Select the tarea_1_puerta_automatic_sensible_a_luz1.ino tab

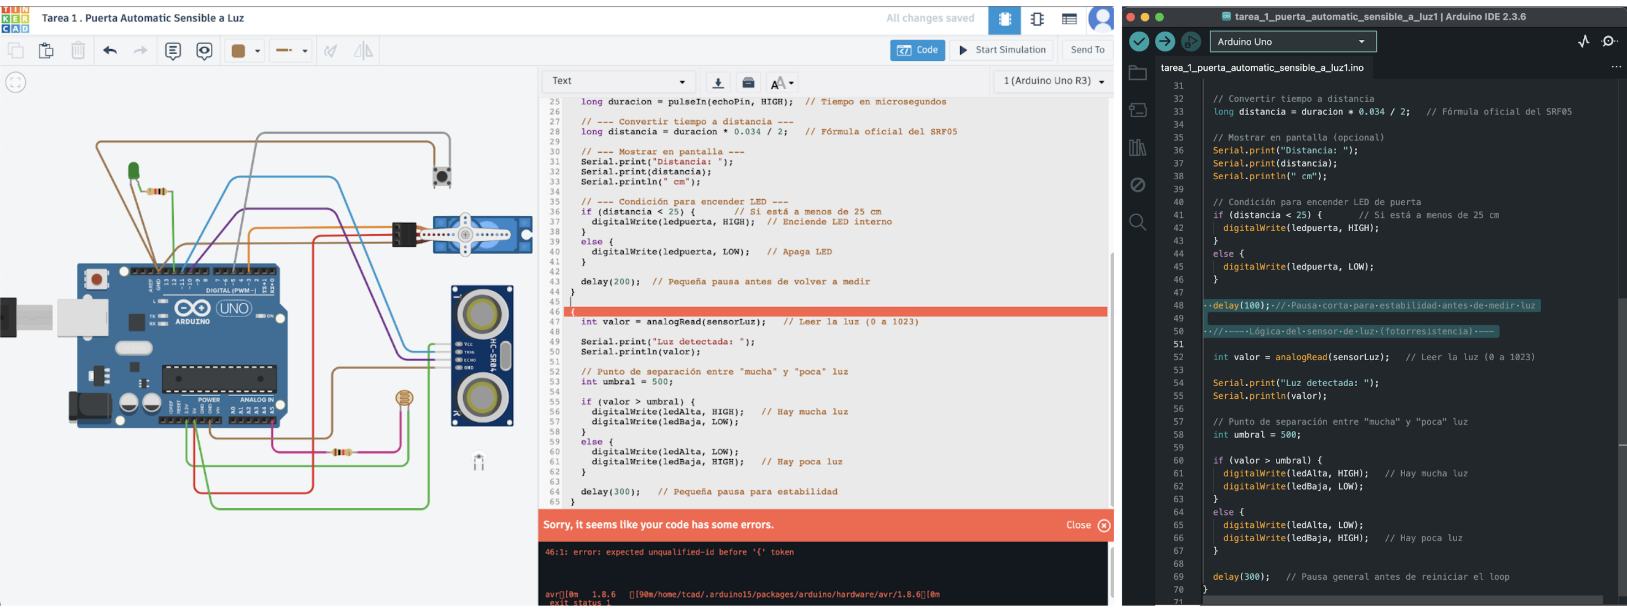click(x=1261, y=67)
